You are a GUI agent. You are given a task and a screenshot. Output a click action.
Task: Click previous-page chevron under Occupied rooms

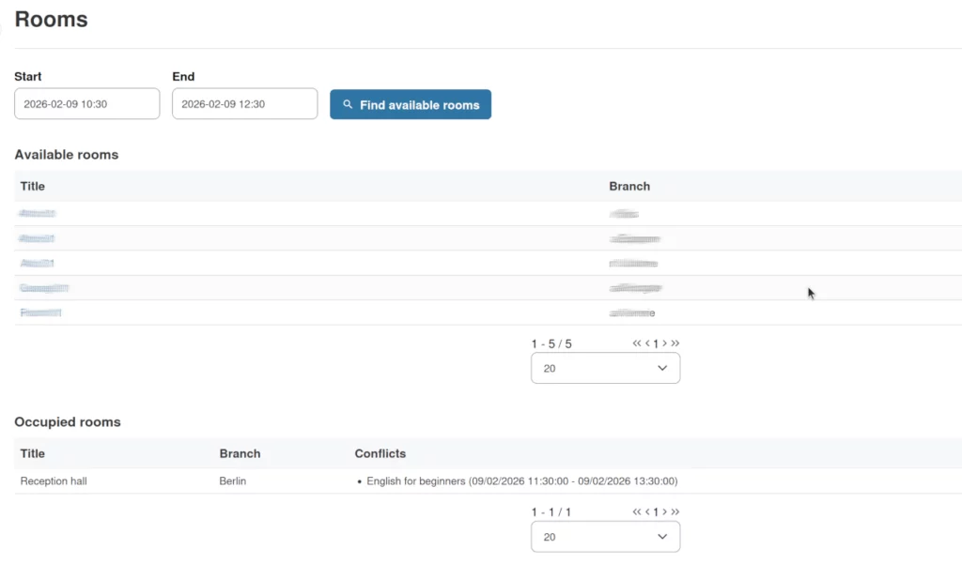pyautogui.click(x=647, y=512)
